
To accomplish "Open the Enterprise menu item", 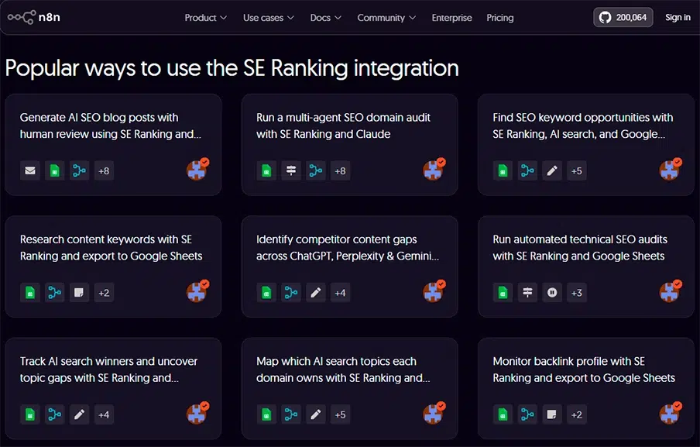I will (x=451, y=18).
